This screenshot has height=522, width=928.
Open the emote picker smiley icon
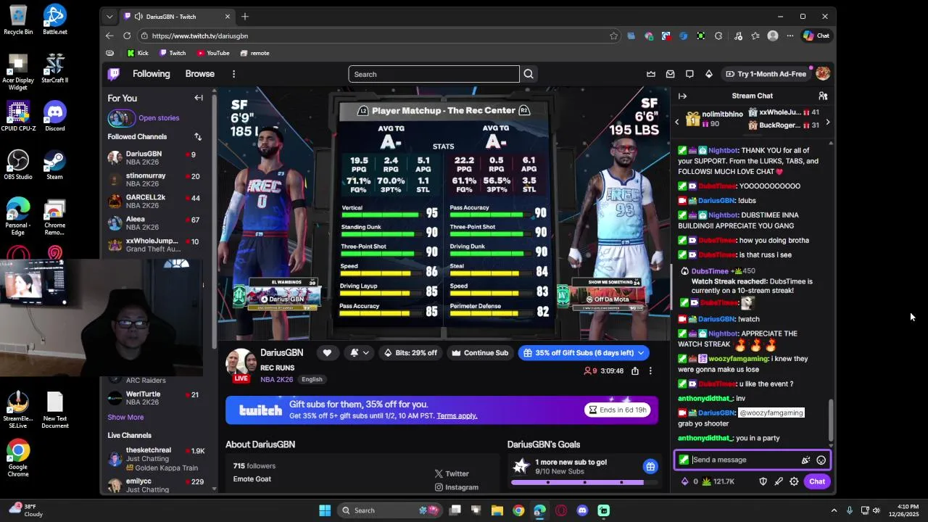(821, 460)
